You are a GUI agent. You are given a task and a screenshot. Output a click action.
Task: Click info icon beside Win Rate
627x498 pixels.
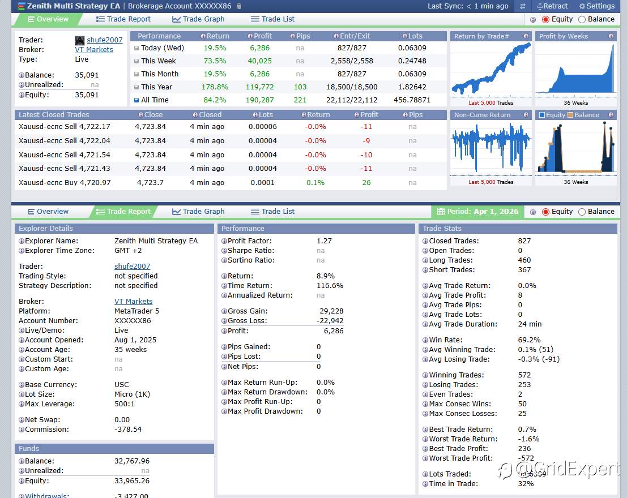click(425, 340)
